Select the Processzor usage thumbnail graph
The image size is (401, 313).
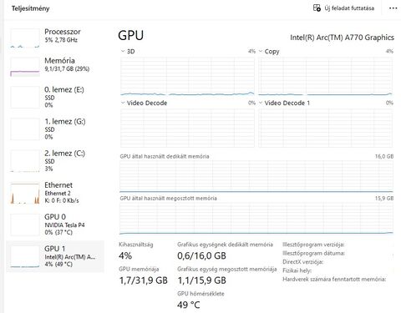(x=25, y=38)
